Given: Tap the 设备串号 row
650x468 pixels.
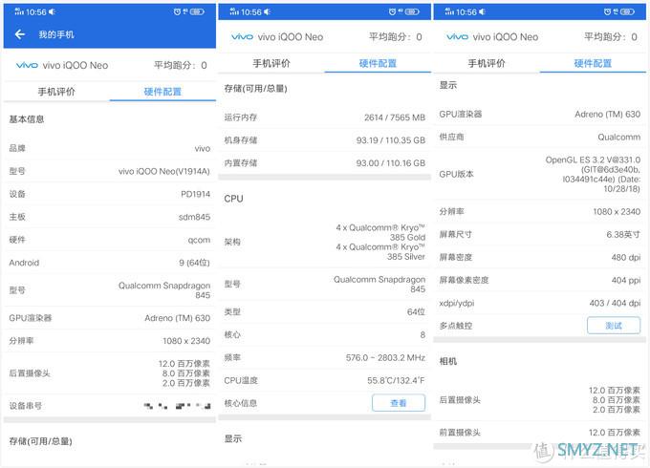Looking at the screenshot, I should pos(109,406).
